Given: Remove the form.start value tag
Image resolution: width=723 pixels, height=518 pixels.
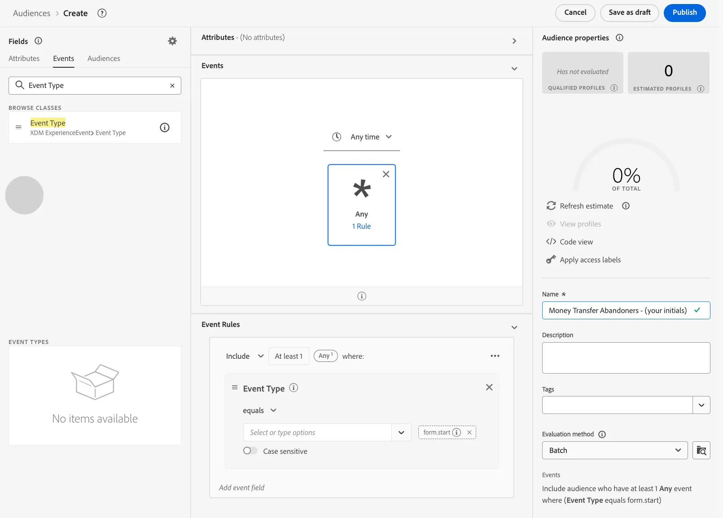Looking at the screenshot, I should tap(469, 432).
